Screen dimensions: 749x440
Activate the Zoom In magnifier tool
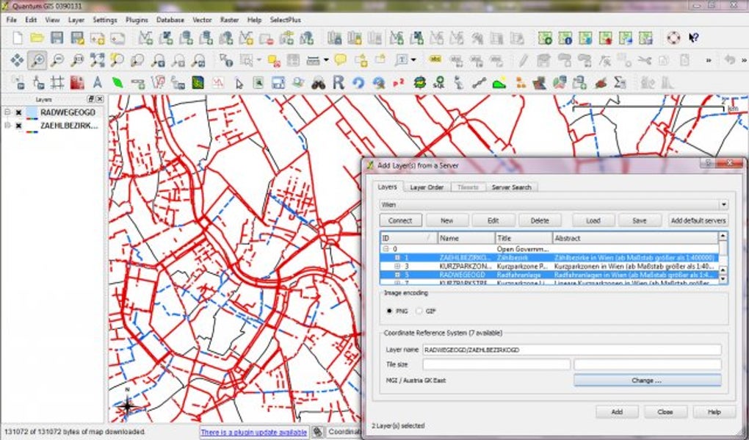pos(37,60)
